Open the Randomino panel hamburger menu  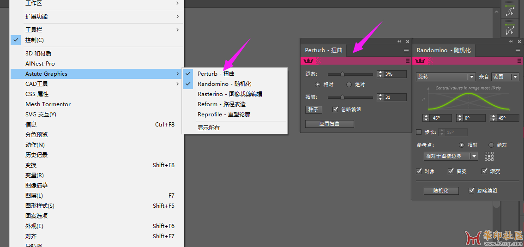[x=518, y=51]
